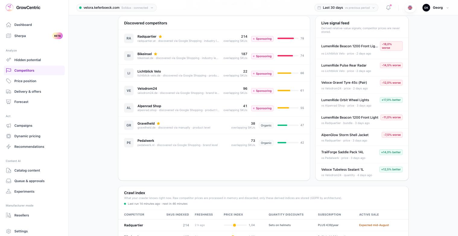
Task: Open Hidden potential menu item
Action: pos(34,60)
